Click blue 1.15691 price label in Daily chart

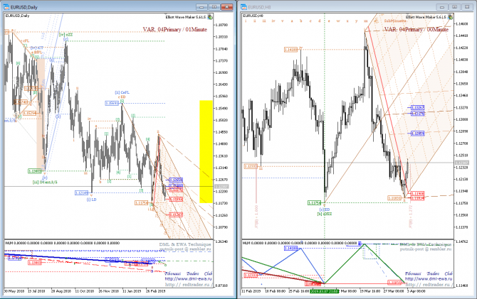click(112, 103)
